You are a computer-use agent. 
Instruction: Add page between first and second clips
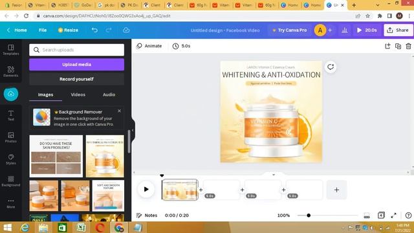coord(201,190)
